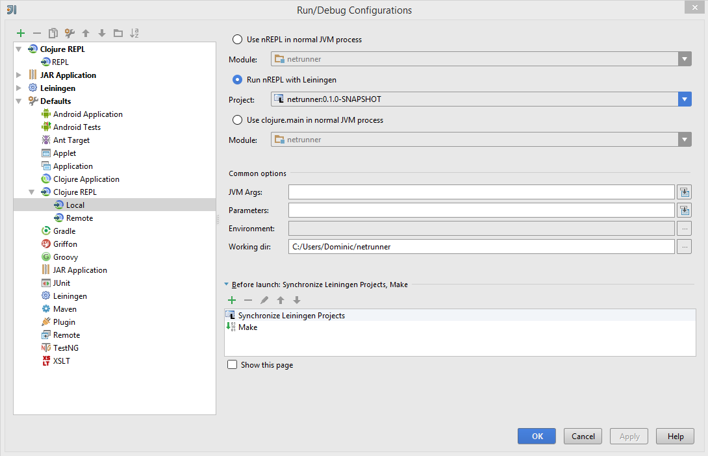Screen dimensions: 708x456
Task: Choose Use nREPL in normal JVM process
Action: coord(237,39)
